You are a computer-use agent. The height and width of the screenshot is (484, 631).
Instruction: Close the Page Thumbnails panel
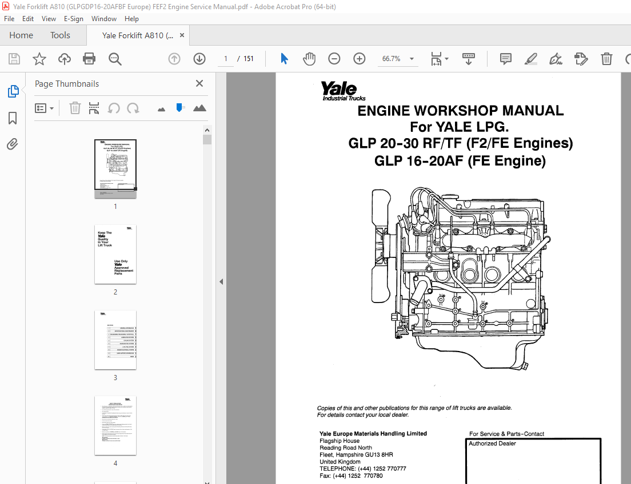(x=199, y=83)
